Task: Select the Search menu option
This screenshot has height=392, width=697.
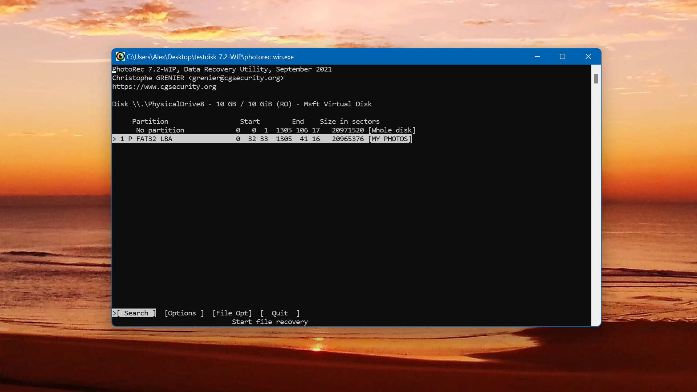Action: click(x=134, y=313)
